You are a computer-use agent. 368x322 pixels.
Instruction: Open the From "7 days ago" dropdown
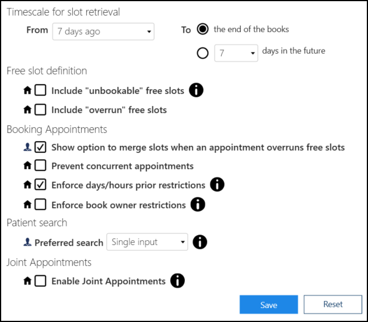pos(103,32)
